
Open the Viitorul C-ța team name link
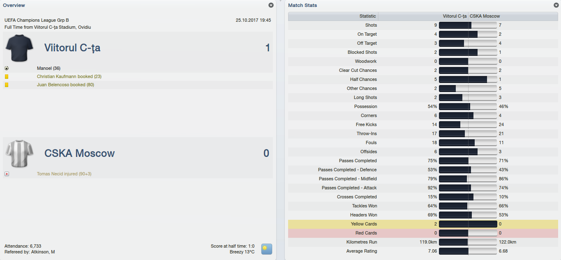pos(72,48)
